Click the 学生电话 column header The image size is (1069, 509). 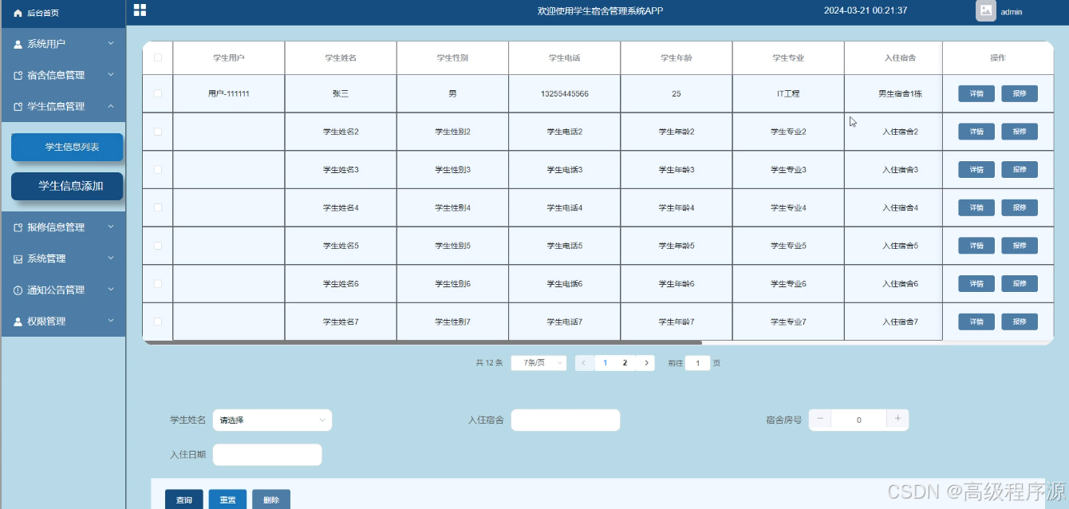[x=565, y=57]
